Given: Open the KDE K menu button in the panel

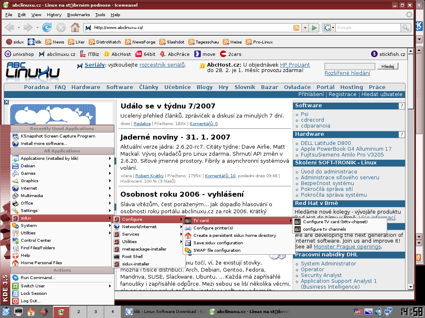Looking at the screenshot, I should (x=6, y=312).
